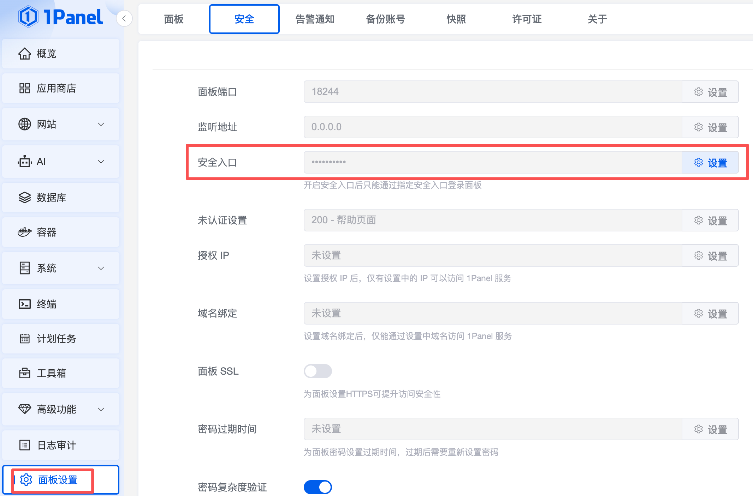
Task: Expand the 网站 submenu chevron
Action: pyautogui.click(x=101, y=124)
